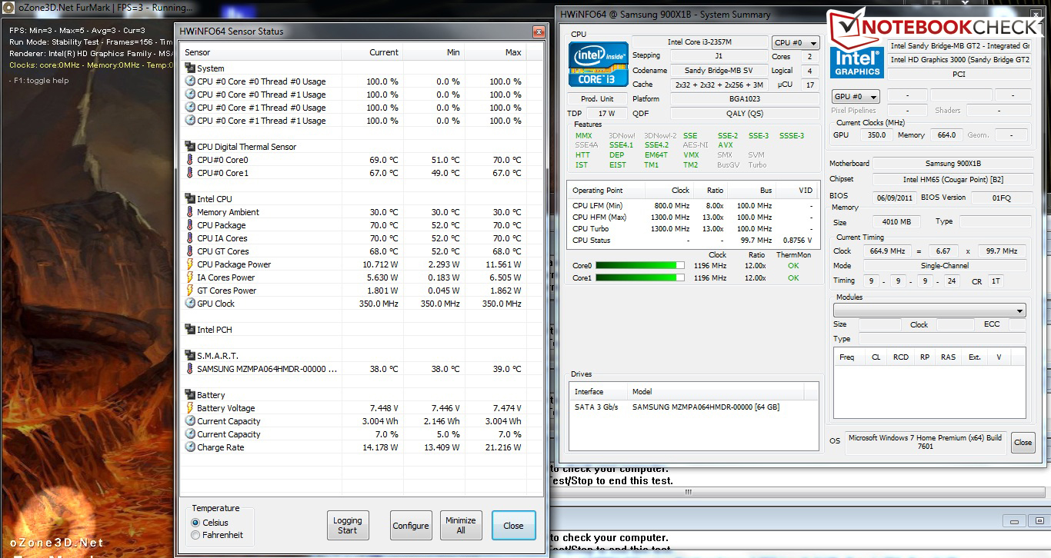The width and height of the screenshot is (1051, 558).
Task: Select the Fahrenheit temperature option
Action: coord(195,535)
